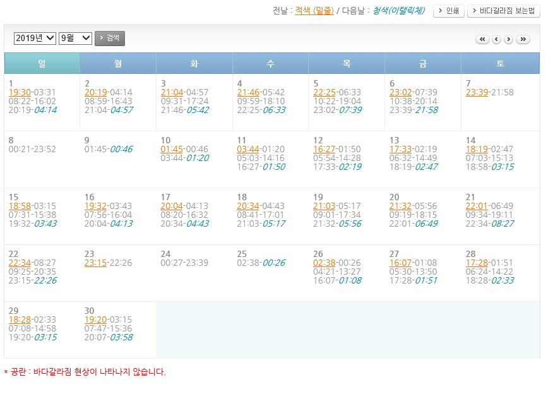This screenshot has height=394, width=553.
Task: Click the 적색 (밑줄) legend text
Action: click(x=314, y=11)
